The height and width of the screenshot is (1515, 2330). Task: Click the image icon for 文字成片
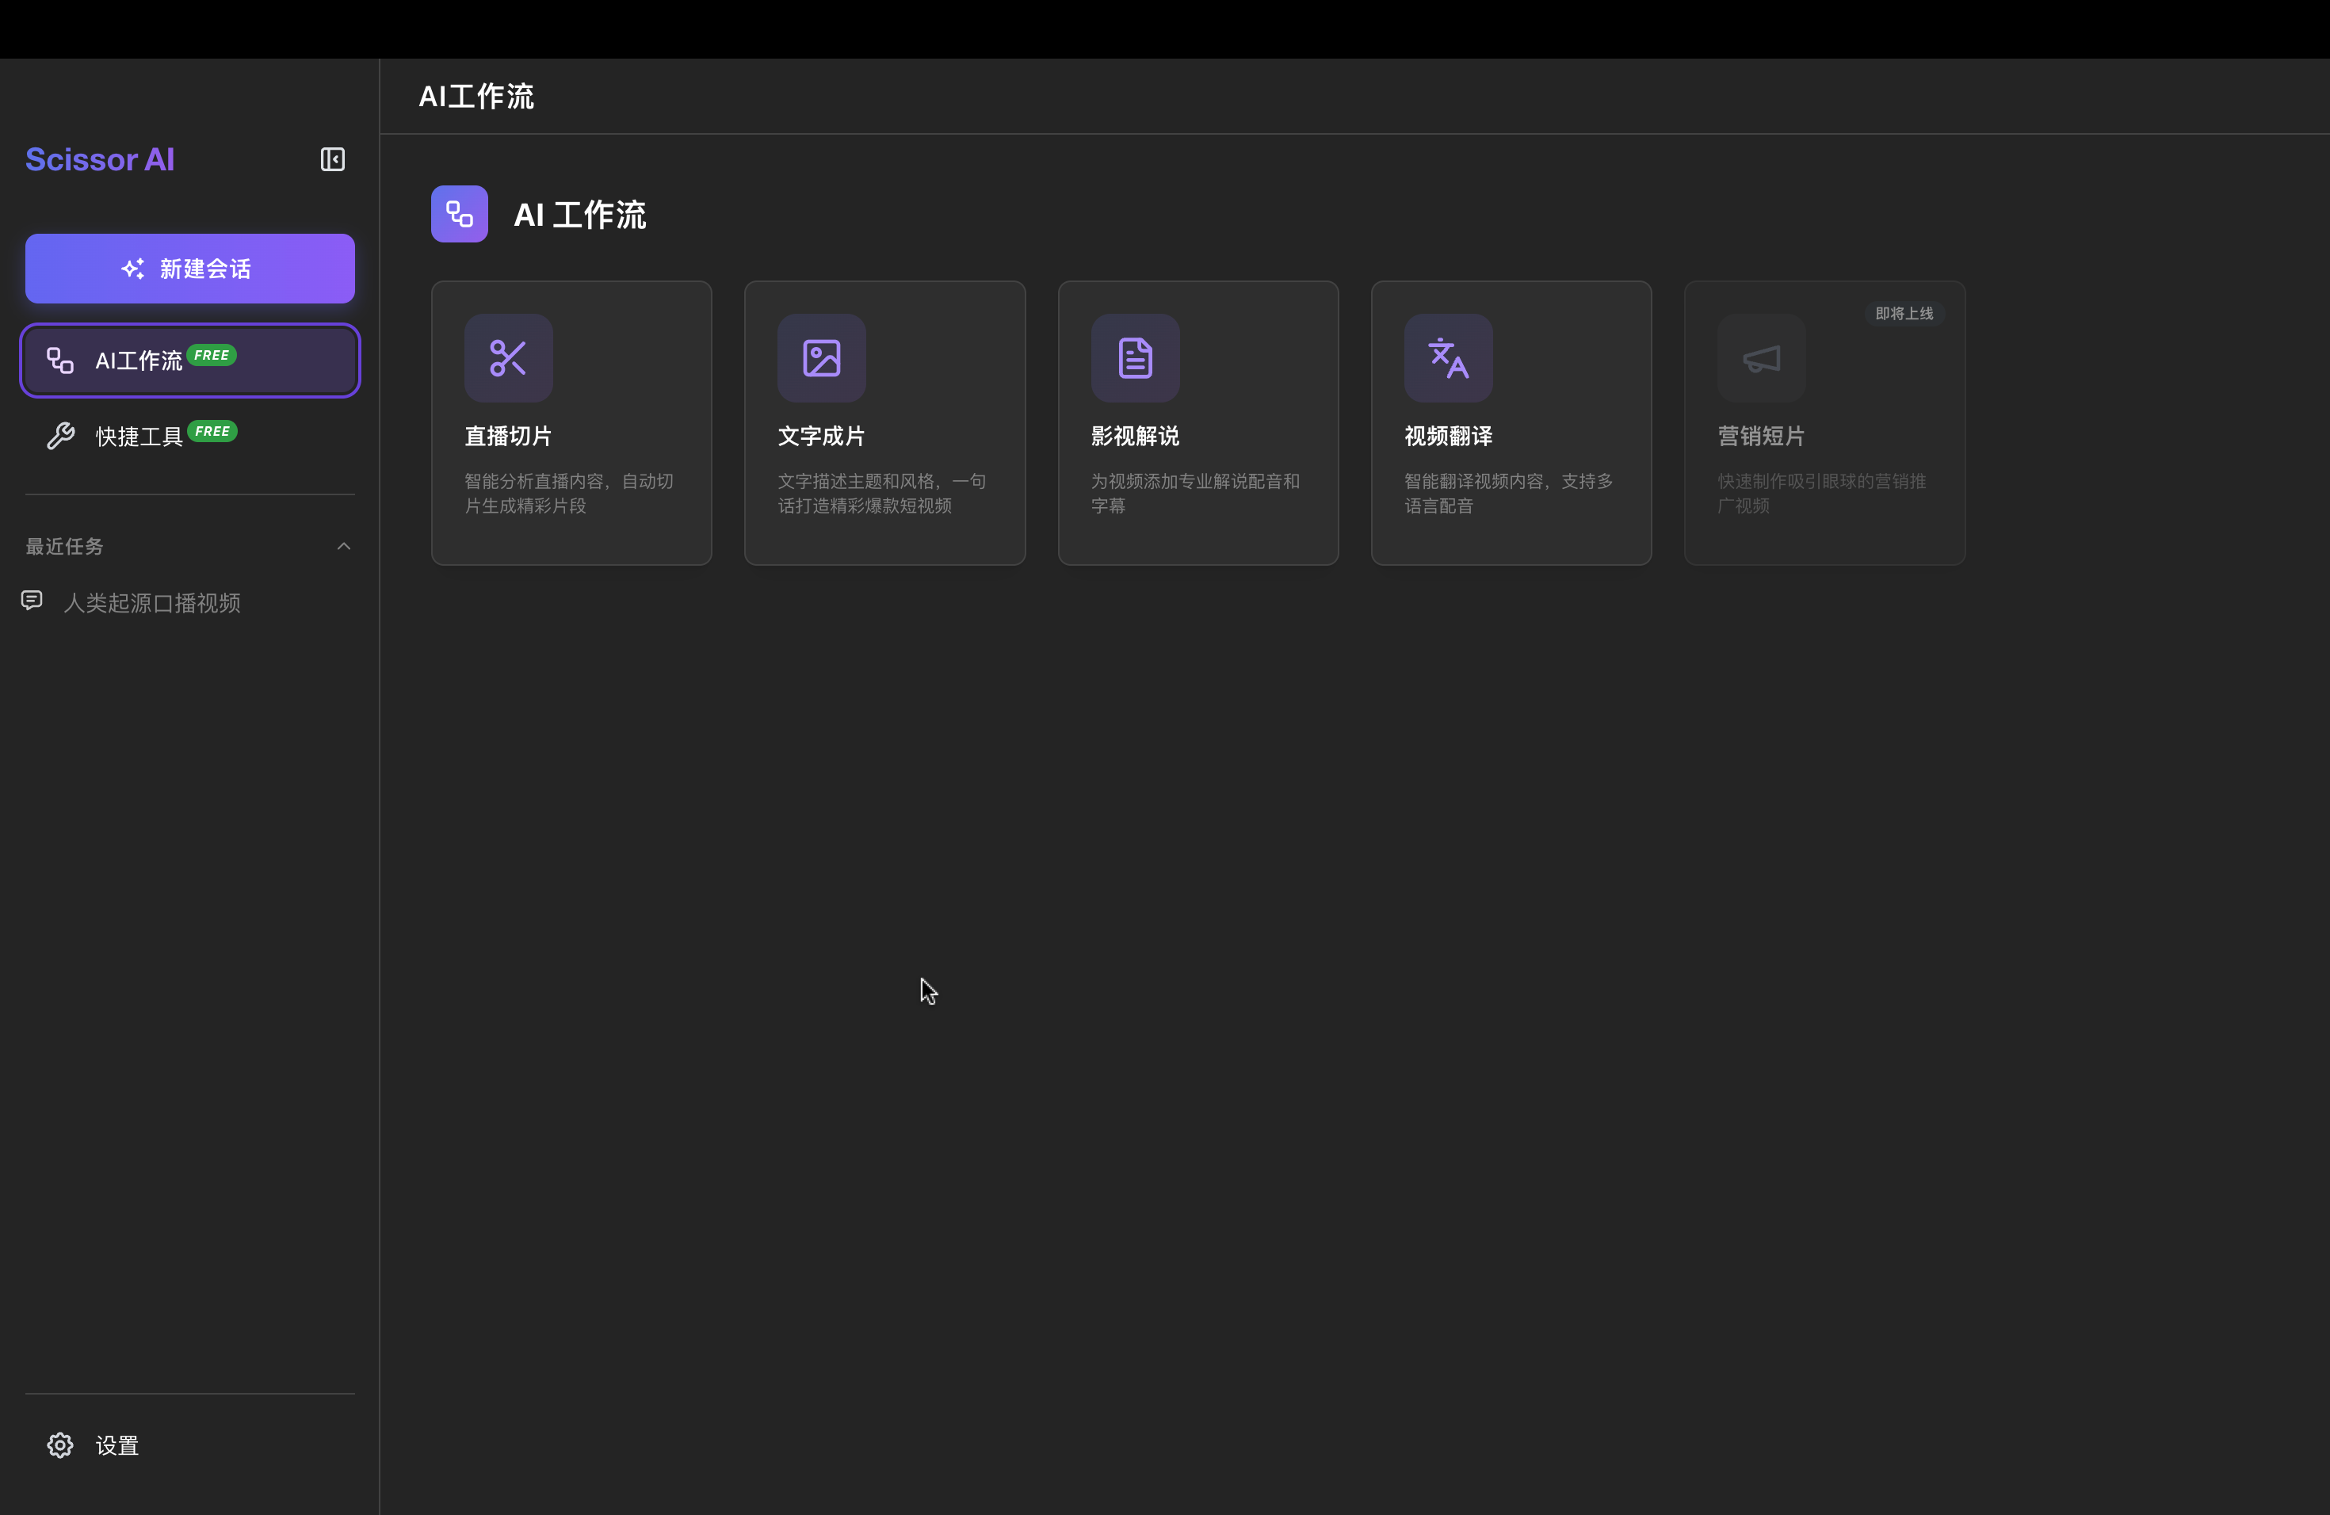click(x=821, y=358)
